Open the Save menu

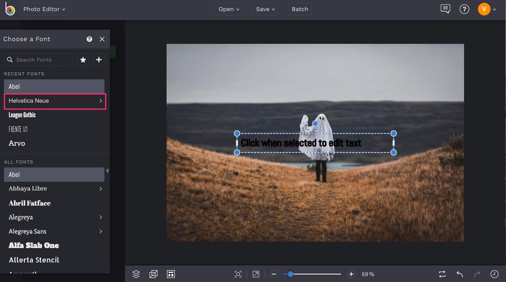click(265, 9)
